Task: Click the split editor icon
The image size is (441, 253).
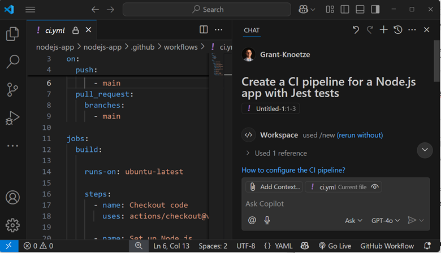Action: tap(204, 30)
